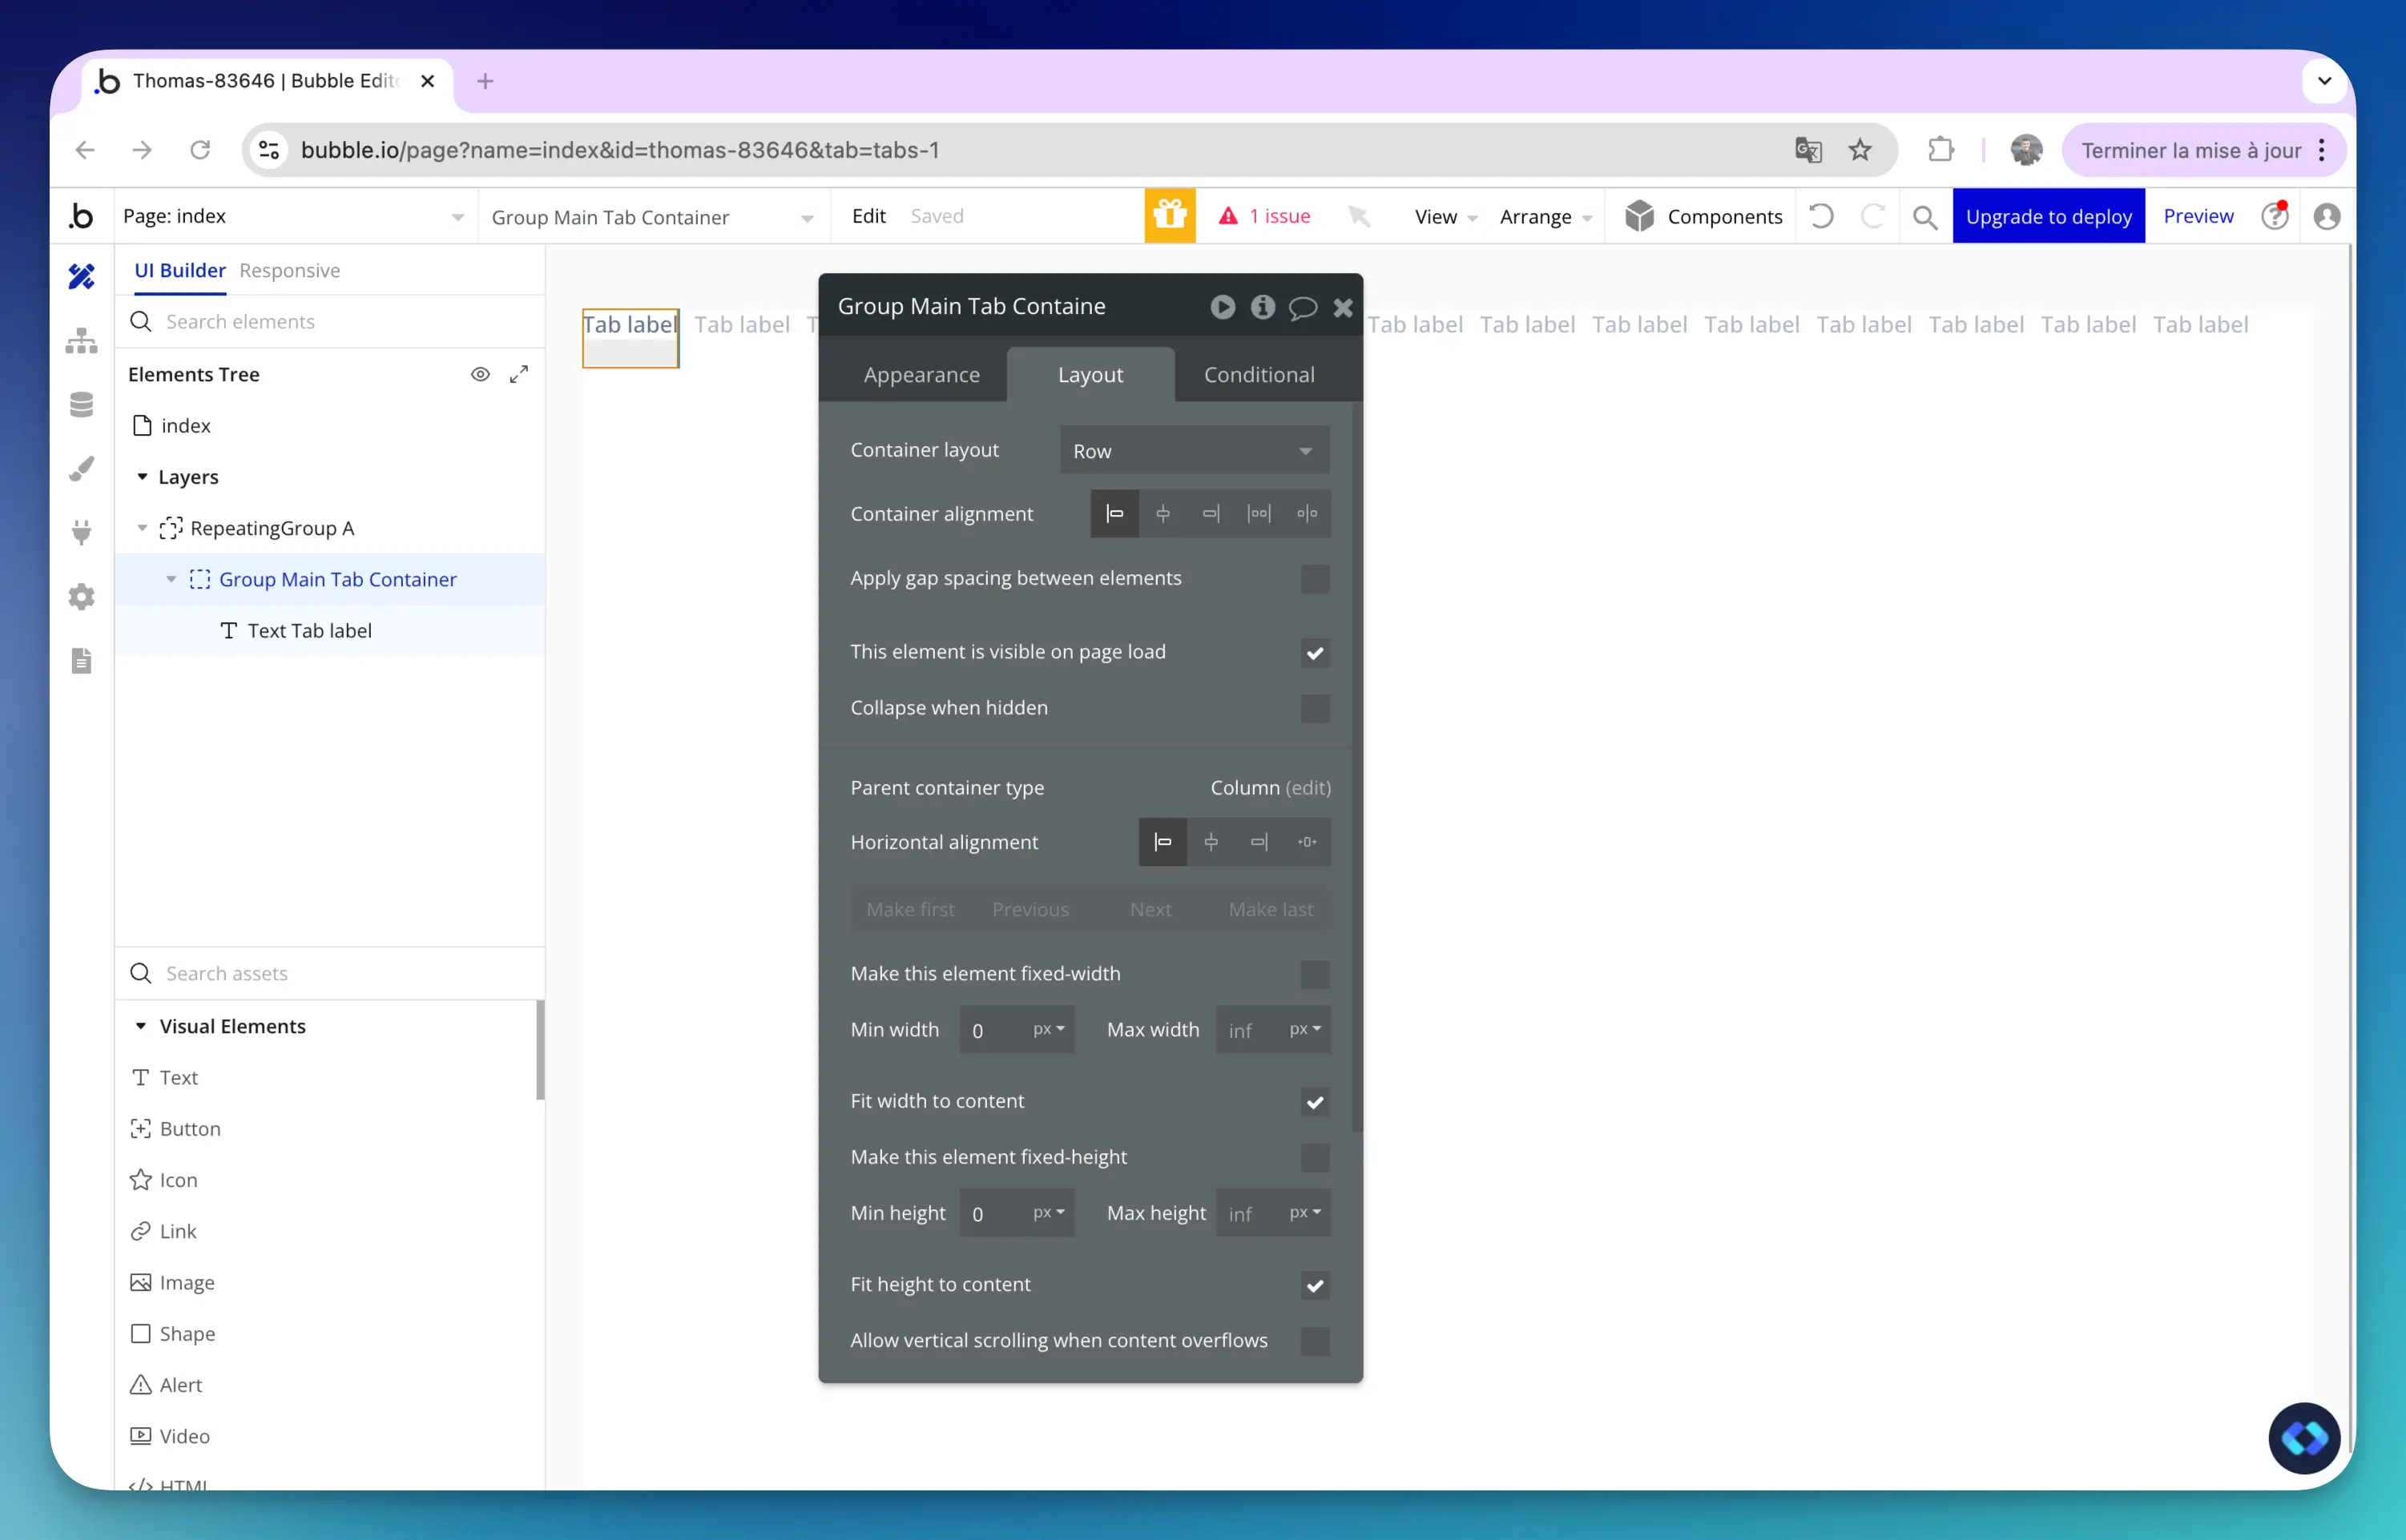The height and width of the screenshot is (1540, 2406).
Task: Open the Plugins plug icon in sidebar
Action: click(81, 532)
